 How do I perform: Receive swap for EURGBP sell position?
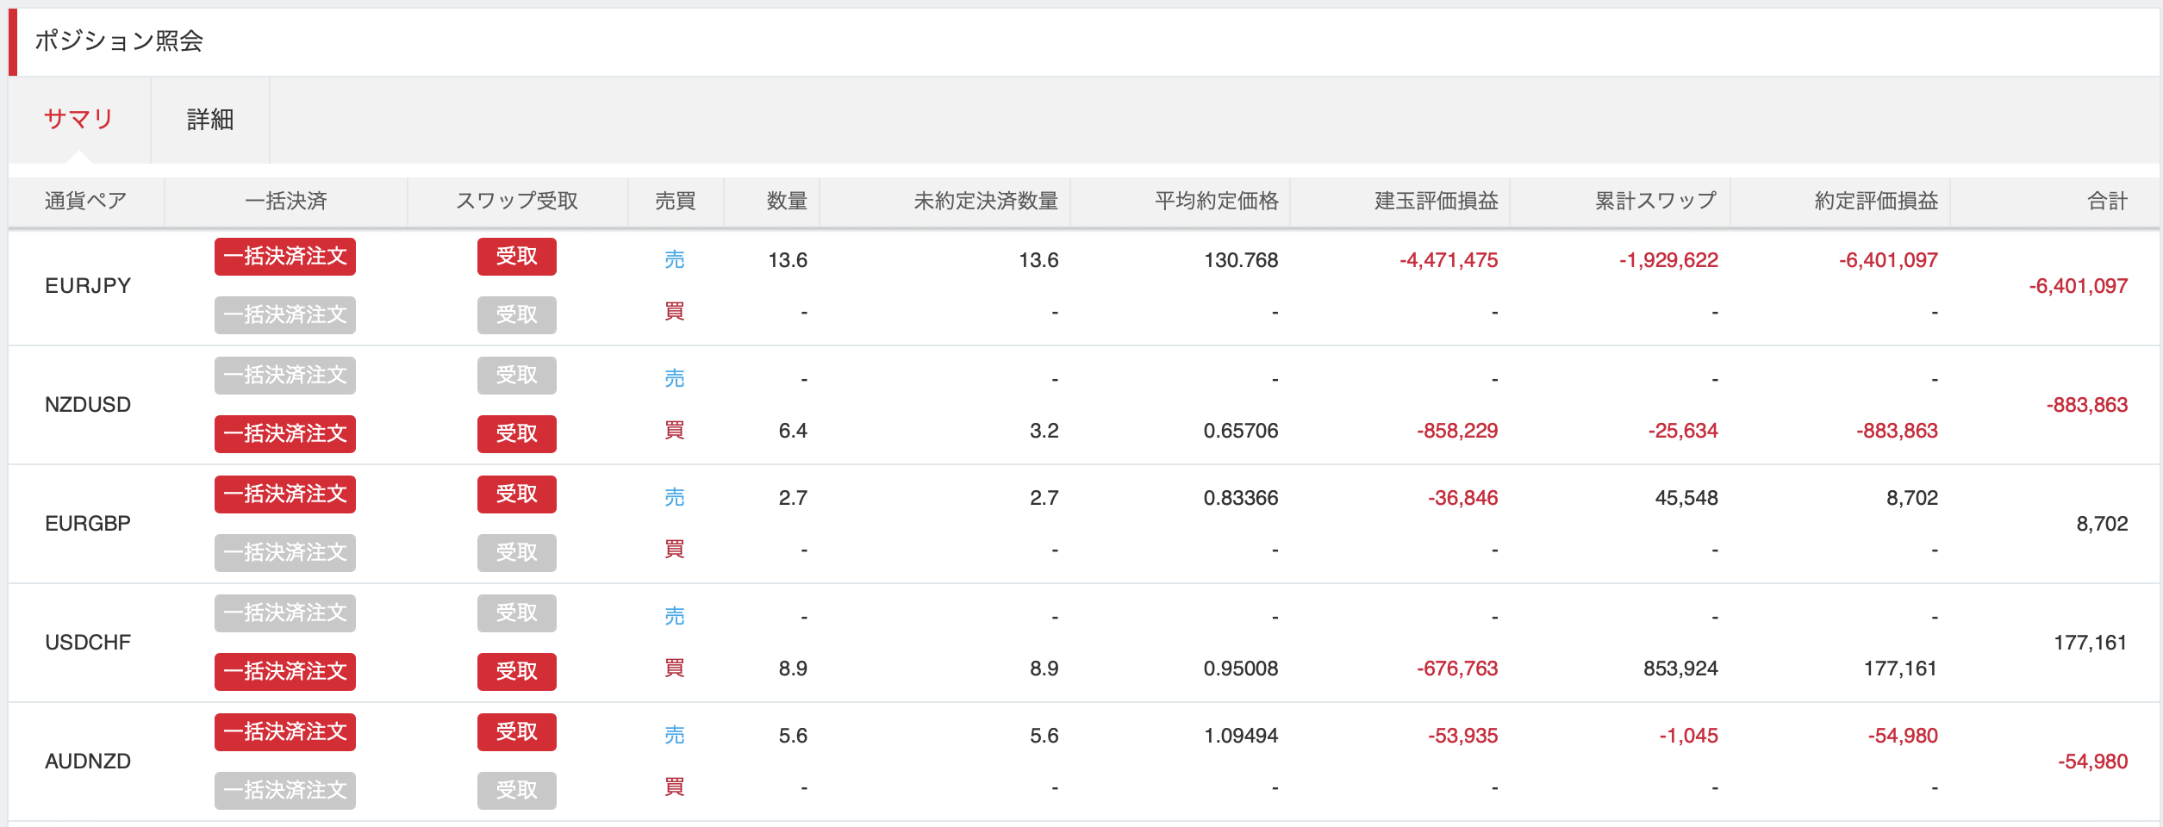[516, 494]
